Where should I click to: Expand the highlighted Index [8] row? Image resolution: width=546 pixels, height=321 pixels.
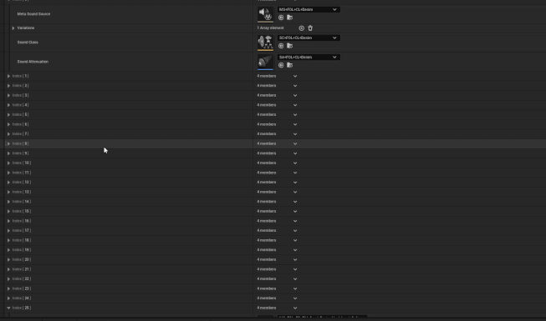click(8, 143)
